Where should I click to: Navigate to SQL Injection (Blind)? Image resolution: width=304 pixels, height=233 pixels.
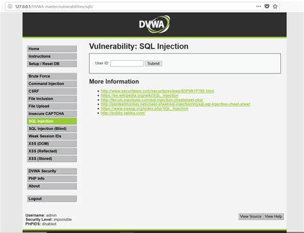(52, 129)
